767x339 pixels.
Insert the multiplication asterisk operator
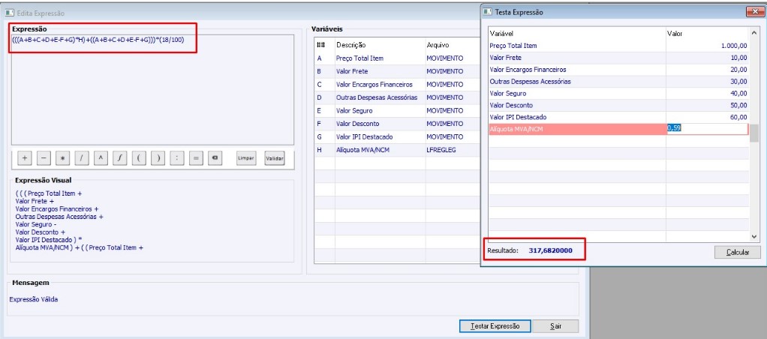62,158
